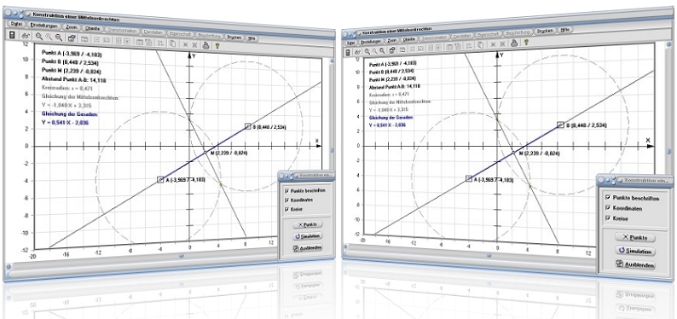Click the copy pages icon in the right window toolbar
The image size is (677, 319).
point(480,45)
